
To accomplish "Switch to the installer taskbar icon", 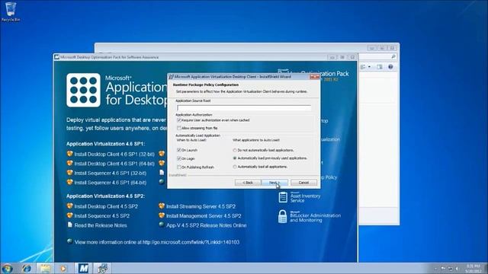I will click(x=102, y=269).
